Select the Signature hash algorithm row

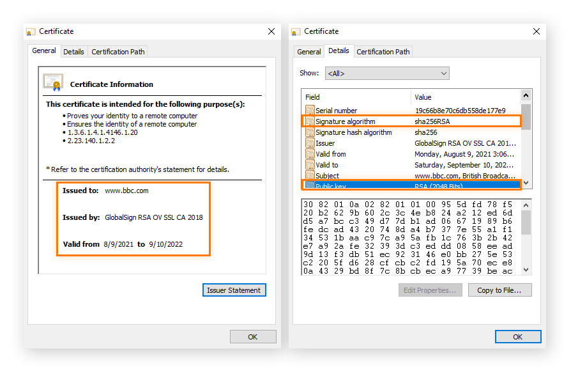point(411,132)
